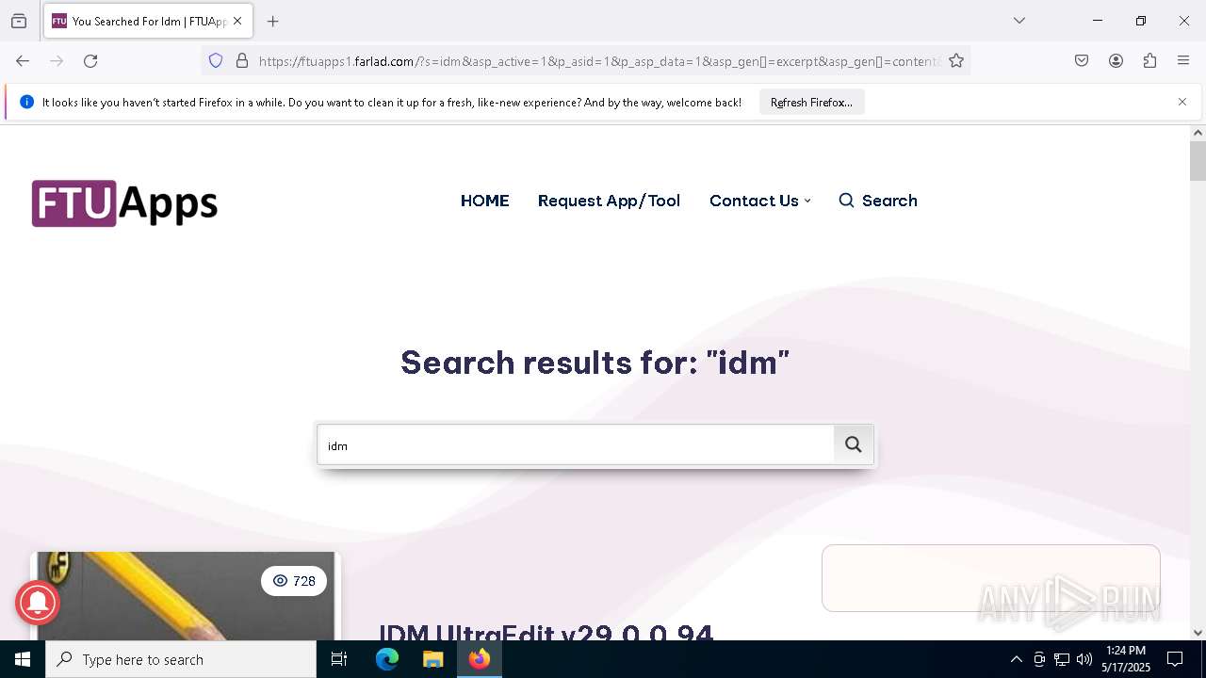Expand the Contact Us menu
Image resolution: width=1206 pixels, height=678 pixels.
tap(759, 201)
